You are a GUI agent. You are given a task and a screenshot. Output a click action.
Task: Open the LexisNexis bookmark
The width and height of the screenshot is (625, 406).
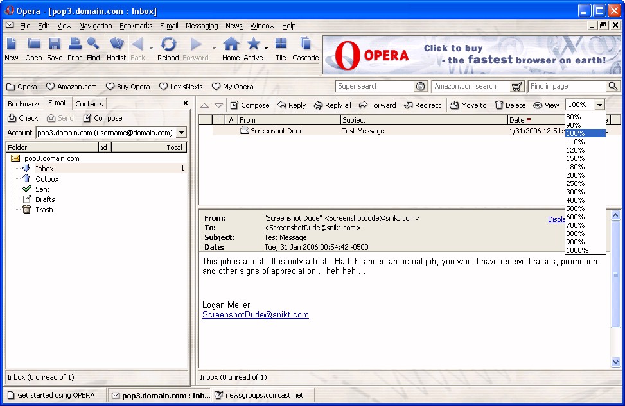pos(181,87)
